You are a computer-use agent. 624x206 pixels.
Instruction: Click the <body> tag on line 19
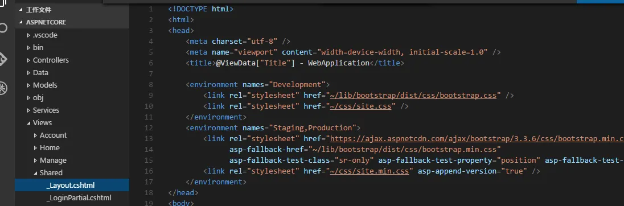click(x=181, y=203)
